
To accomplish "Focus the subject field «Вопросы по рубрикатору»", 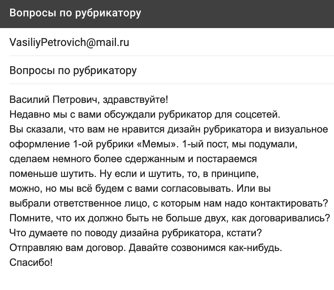I will point(172,70).
